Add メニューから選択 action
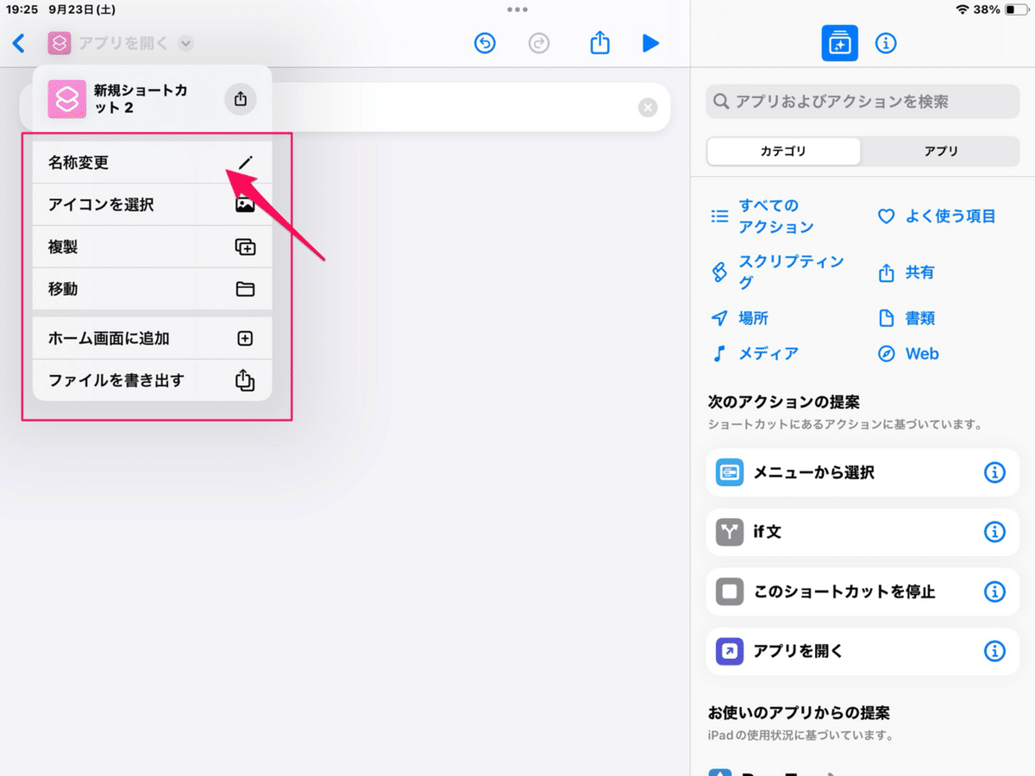The image size is (1035, 776). (x=862, y=472)
